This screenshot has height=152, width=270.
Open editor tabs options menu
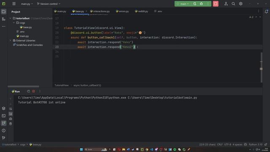(259, 11)
